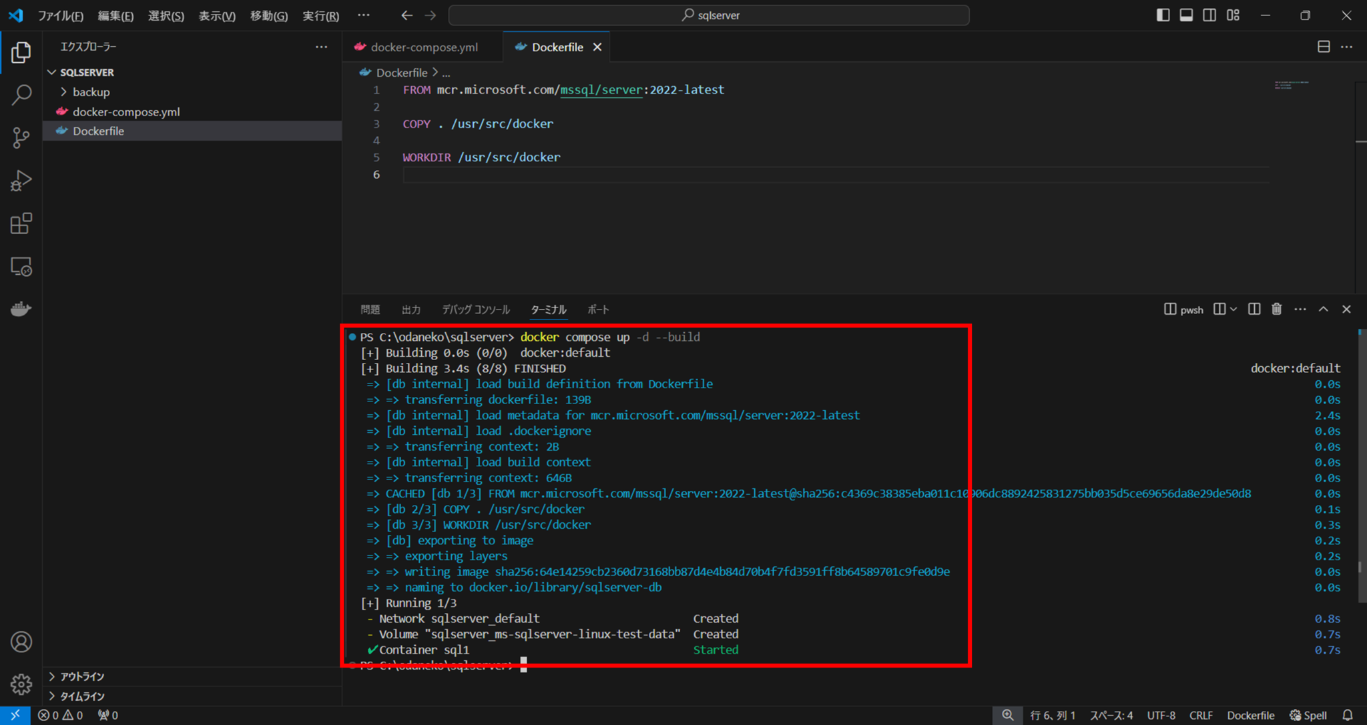Click the mssql/server link in the Dockerfile
This screenshot has width=1367, height=725.
click(x=600, y=89)
